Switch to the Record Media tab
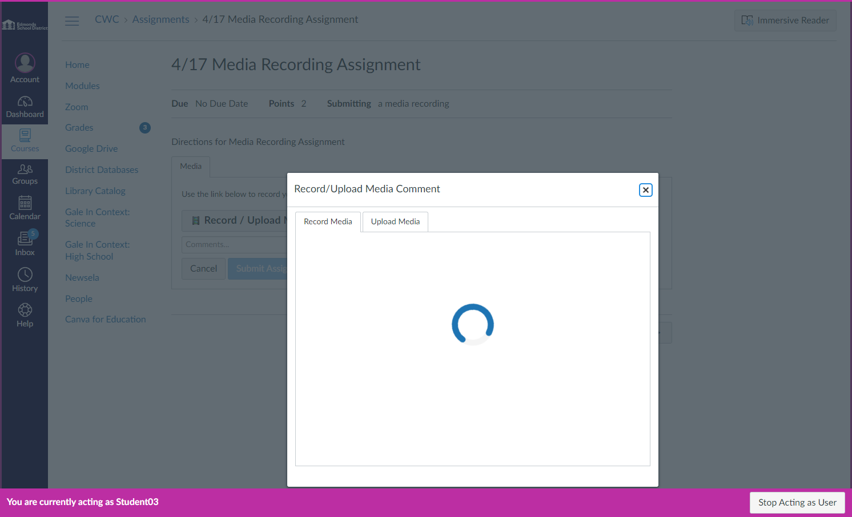Viewport: 852px width, 517px height. click(328, 221)
